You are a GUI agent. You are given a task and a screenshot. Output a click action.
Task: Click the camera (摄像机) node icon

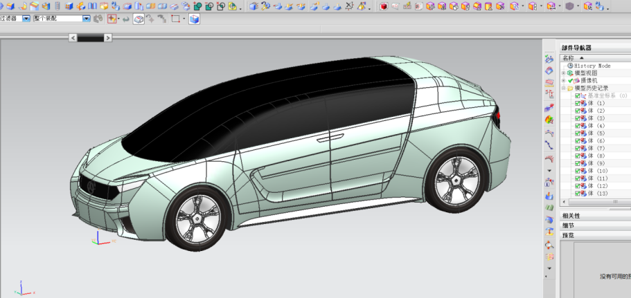(577, 81)
